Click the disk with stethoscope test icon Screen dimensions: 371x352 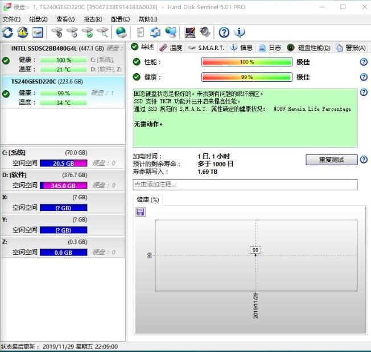[57, 32]
